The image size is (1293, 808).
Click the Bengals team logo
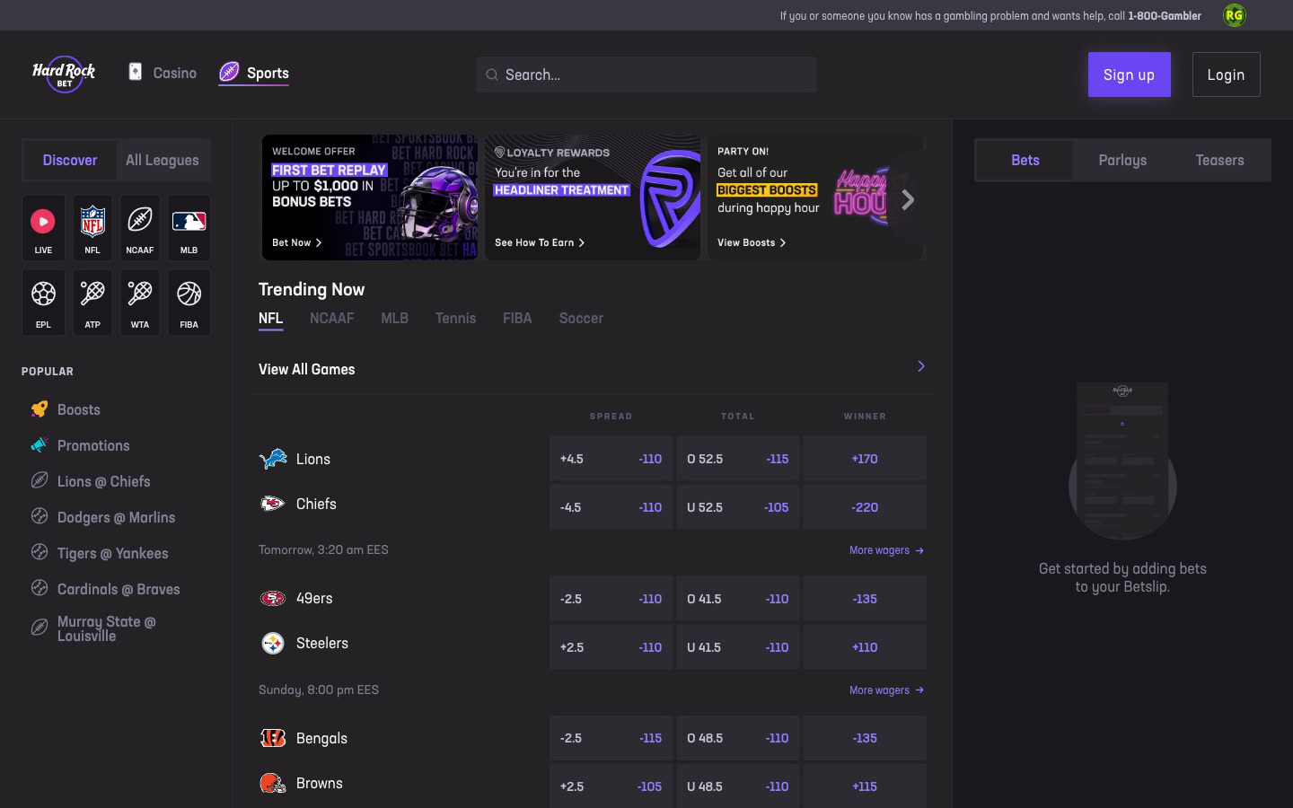273,738
